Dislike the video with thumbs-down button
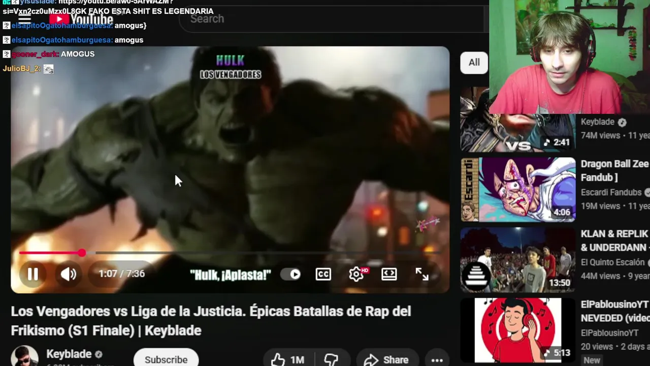The image size is (650, 366). (332, 359)
